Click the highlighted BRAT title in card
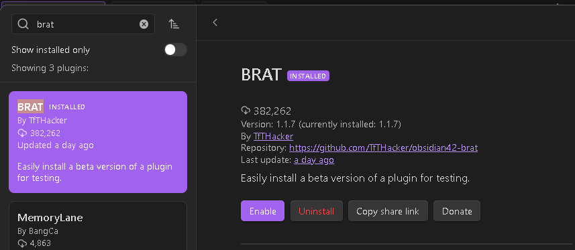This screenshot has width=575, height=250. pyautogui.click(x=30, y=107)
